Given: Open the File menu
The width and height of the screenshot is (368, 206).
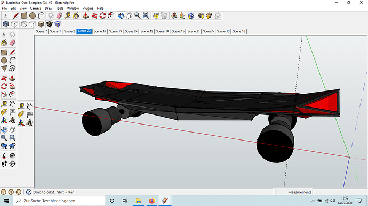Looking at the screenshot, I should tap(4, 8).
